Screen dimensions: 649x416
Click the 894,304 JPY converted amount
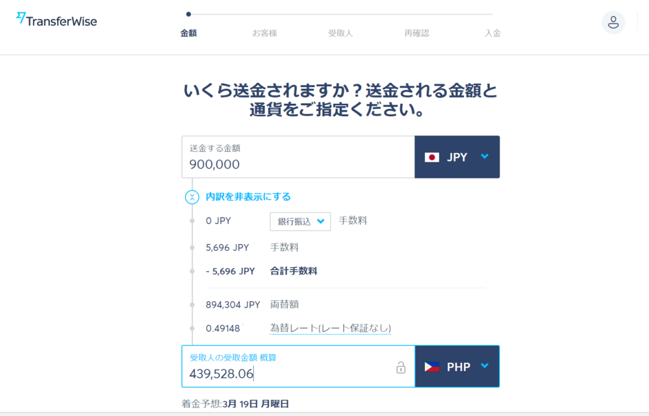(233, 305)
